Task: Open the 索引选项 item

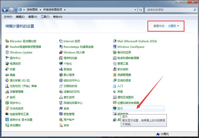Action: coord(69,97)
